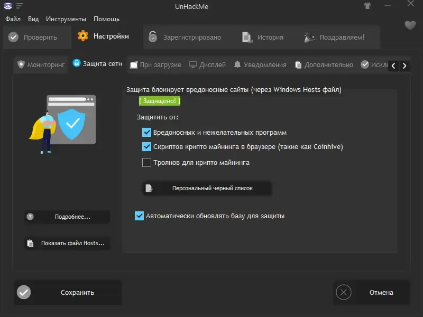Open Персональный черный список

[x=206, y=187]
